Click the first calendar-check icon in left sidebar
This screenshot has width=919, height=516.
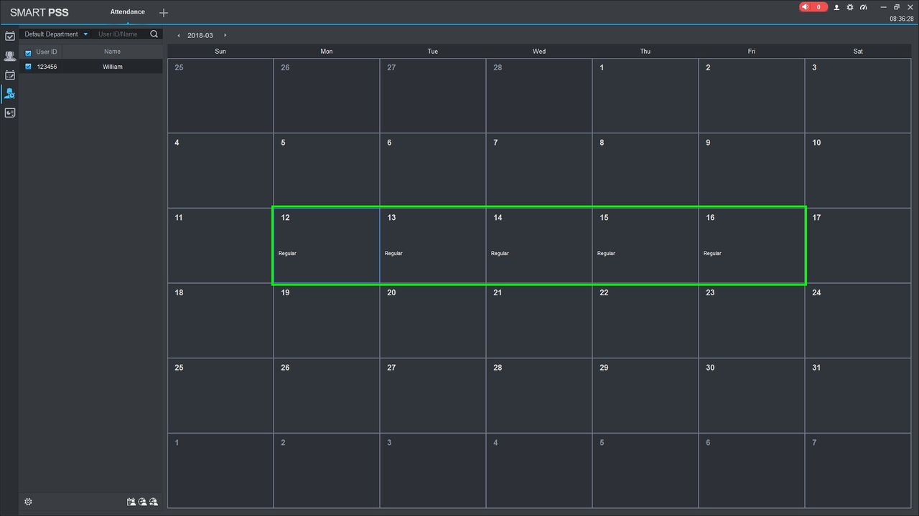10,36
